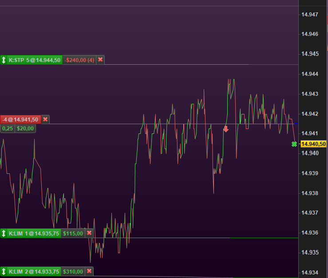Click the yellow 14.940,50 current price tag
Viewport: 328px width, 278px height.
pyautogui.click(x=313, y=144)
